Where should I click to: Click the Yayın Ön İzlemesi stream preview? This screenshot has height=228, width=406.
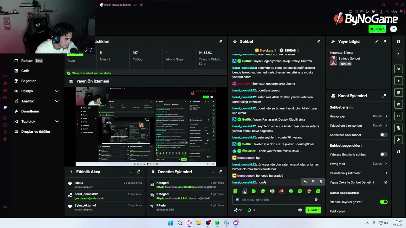[x=146, y=126]
